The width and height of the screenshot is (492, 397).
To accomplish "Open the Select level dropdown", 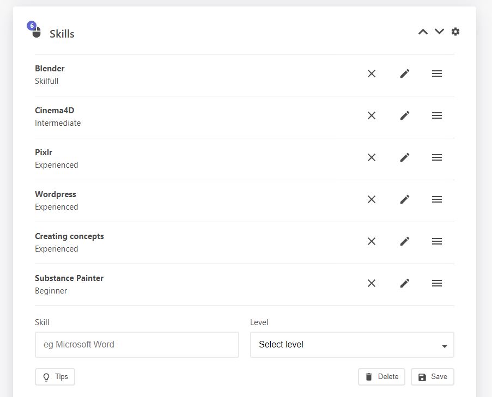I will click(x=352, y=345).
